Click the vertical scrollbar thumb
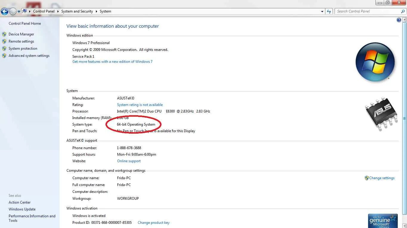407x228 pixels. 404,118
